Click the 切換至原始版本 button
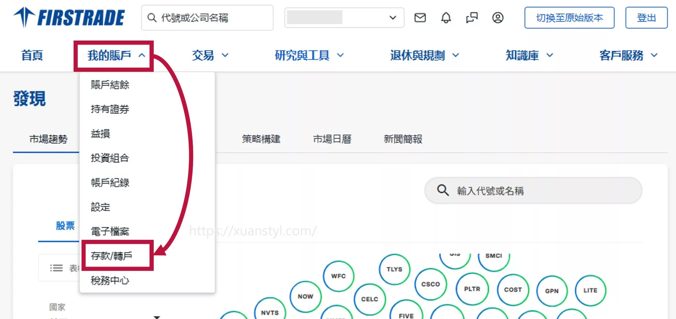Viewport: 676px width, 319px height. [569, 17]
